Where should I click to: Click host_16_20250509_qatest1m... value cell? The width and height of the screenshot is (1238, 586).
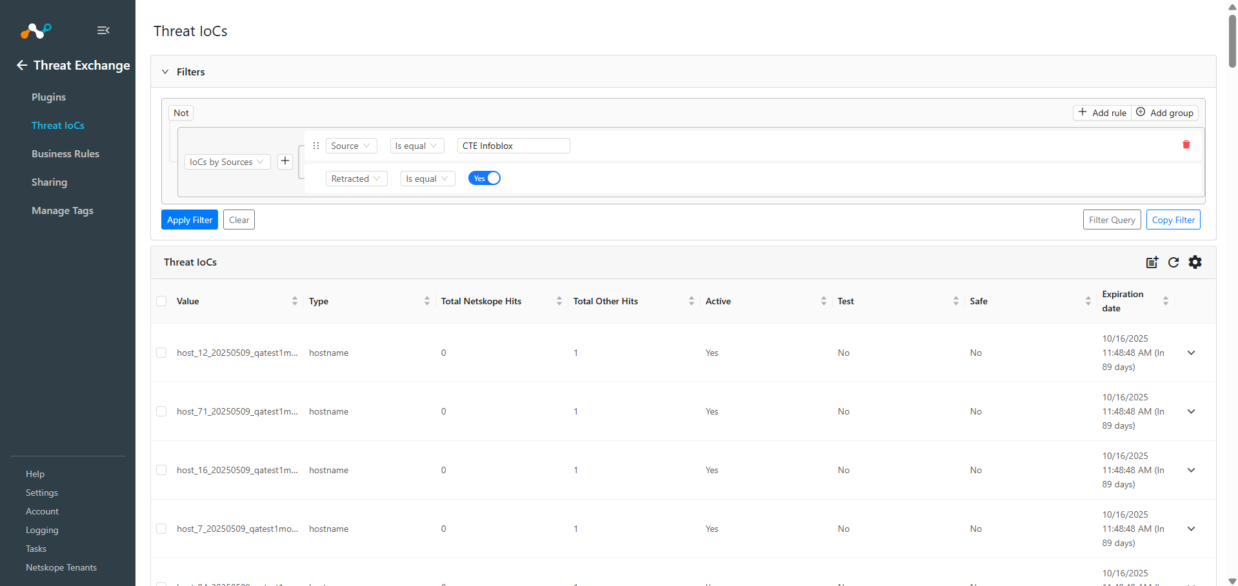pos(237,470)
